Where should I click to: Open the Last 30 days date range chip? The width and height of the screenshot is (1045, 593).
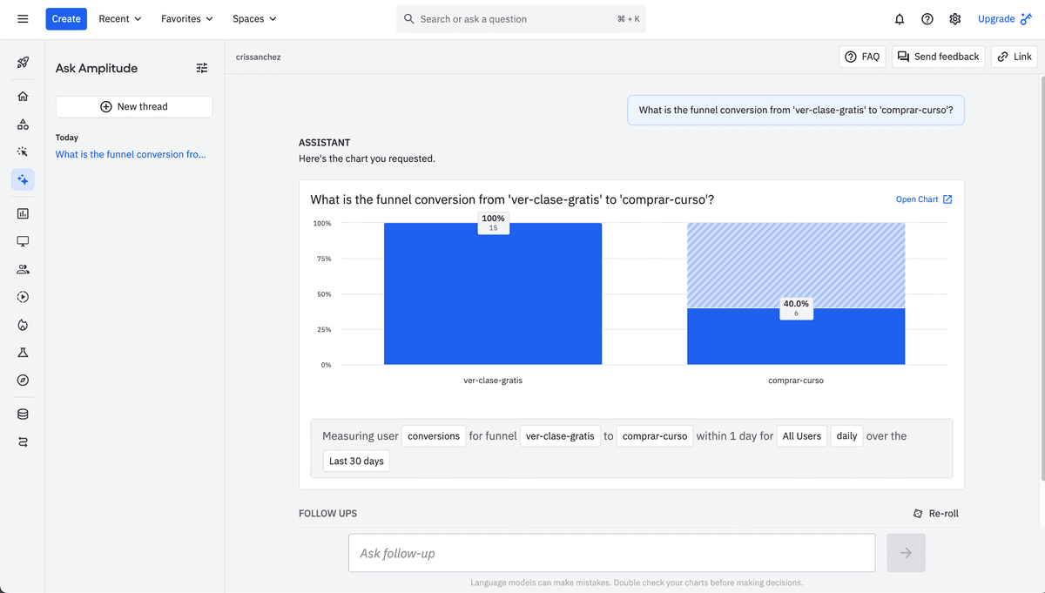356,462
